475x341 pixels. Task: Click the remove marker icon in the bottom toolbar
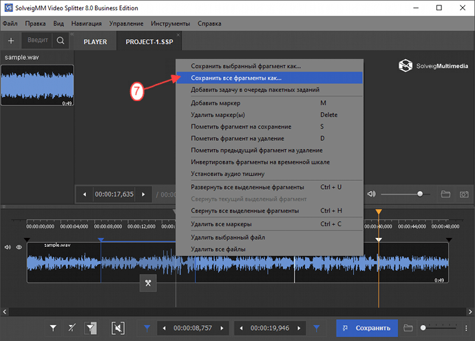[x=72, y=328]
